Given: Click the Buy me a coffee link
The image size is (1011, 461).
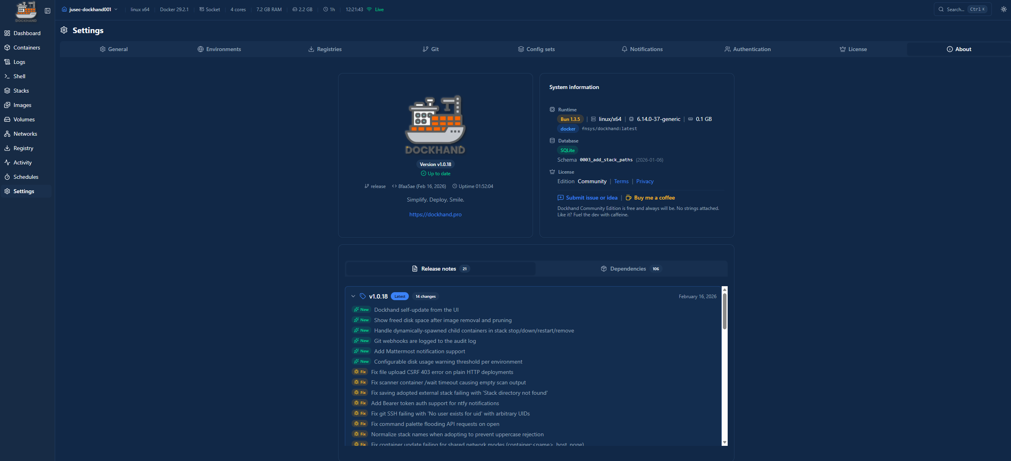Looking at the screenshot, I should [x=654, y=198].
